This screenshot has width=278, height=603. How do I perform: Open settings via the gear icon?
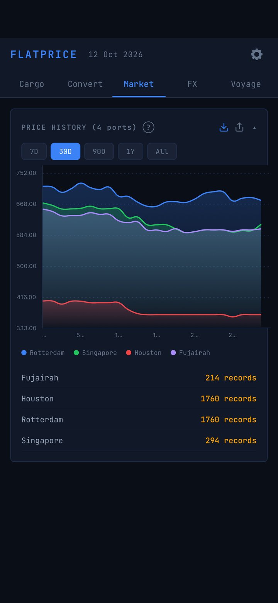click(257, 54)
